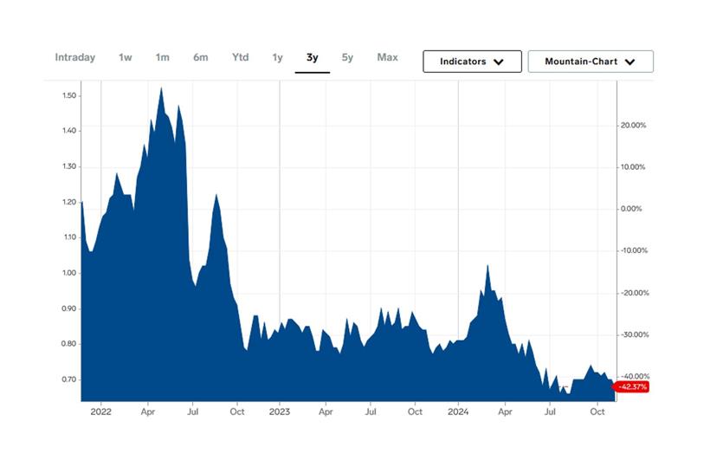Select the Ytd range tab
This screenshot has width=710, height=454.
point(240,58)
